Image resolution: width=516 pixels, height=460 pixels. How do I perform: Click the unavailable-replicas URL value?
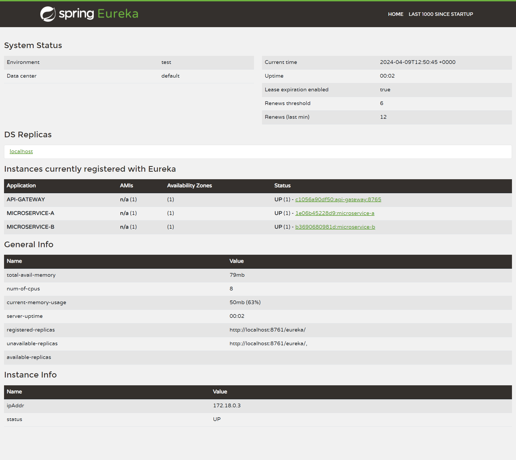[268, 343]
